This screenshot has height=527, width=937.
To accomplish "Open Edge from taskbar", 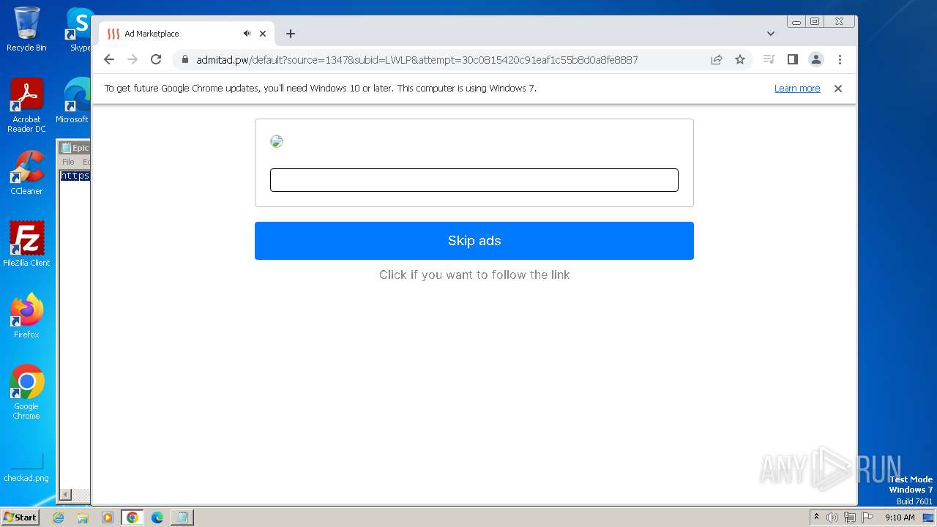I will (x=157, y=517).
